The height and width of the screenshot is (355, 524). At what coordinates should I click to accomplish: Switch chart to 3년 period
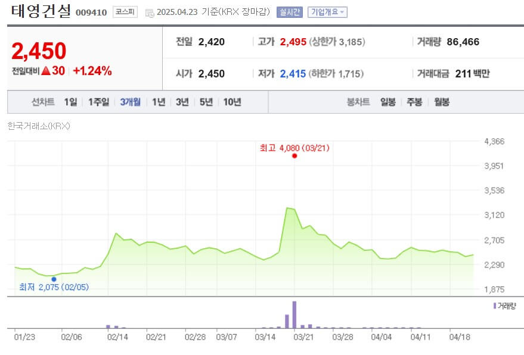click(182, 102)
